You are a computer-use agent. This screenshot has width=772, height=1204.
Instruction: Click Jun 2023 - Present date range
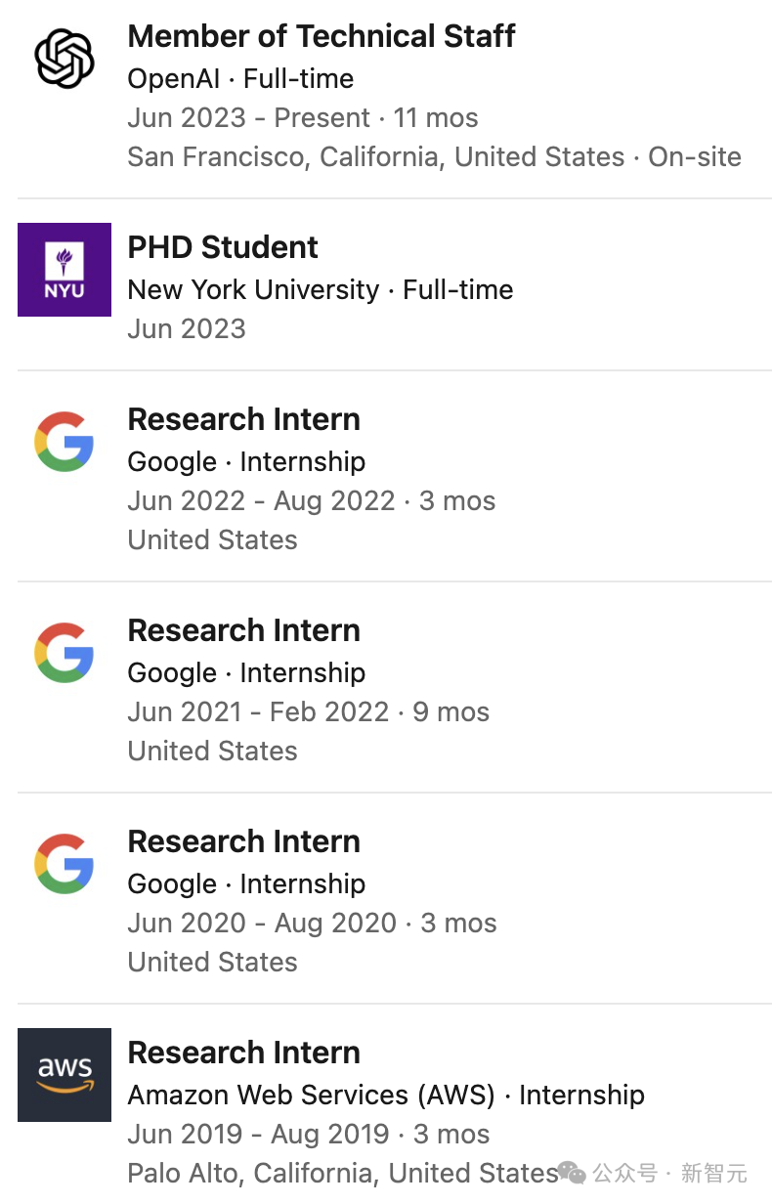pos(249,118)
